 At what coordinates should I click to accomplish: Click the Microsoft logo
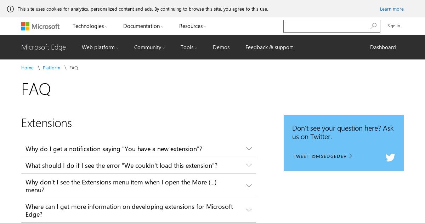40,26
